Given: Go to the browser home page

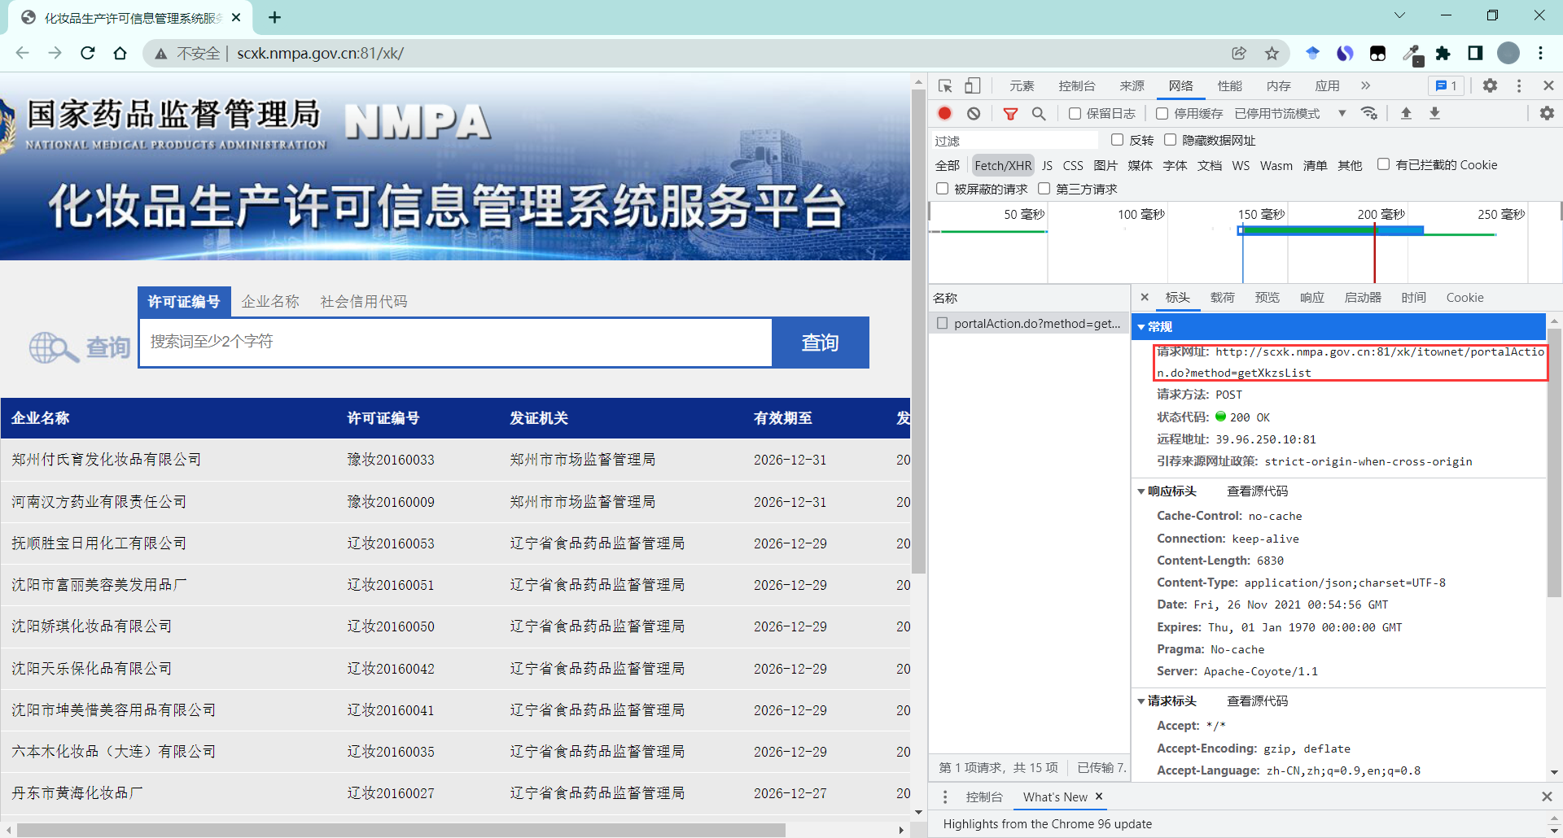Looking at the screenshot, I should coord(120,53).
